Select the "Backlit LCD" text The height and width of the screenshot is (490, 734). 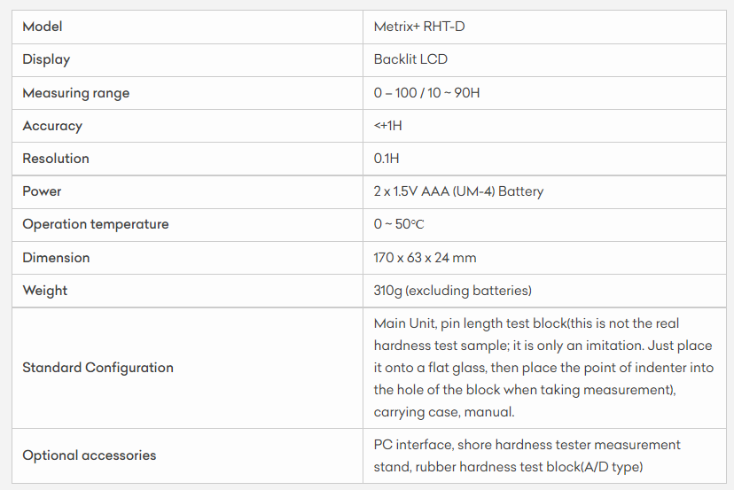coord(410,59)
